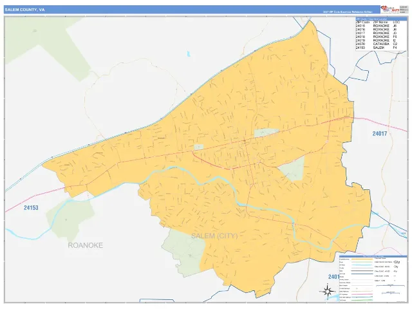Click the upper scale bar in legend
412x309 pixels.
[x=391, y=285]
